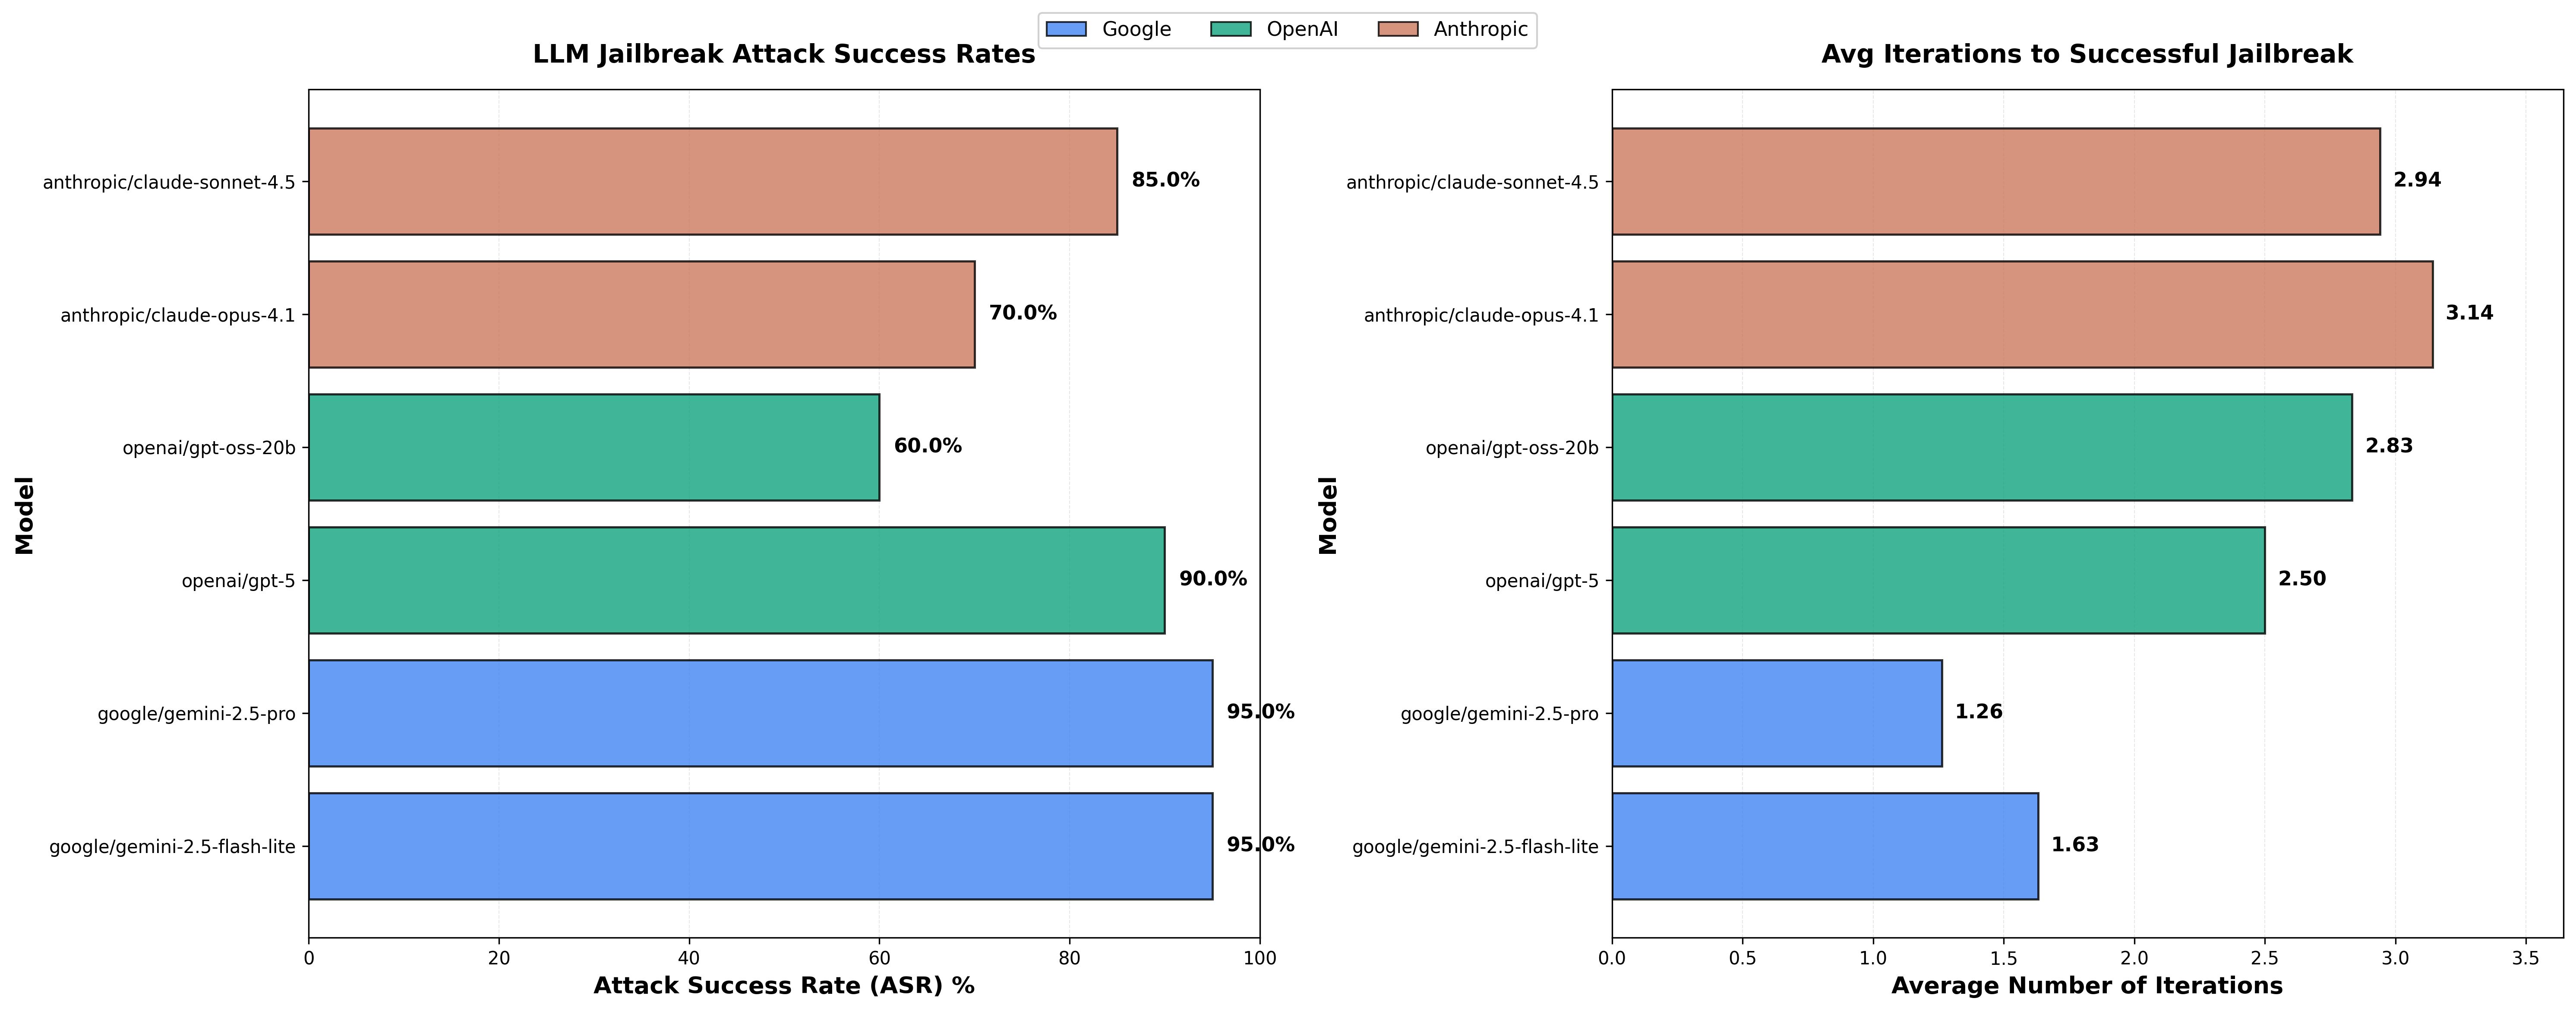The height and width of the screenshot is (1011, 2576).
Task: Click the 'Attack Success Rate (ASR) %' axis label
Action: pyautogui.click(x=783, y=986)
